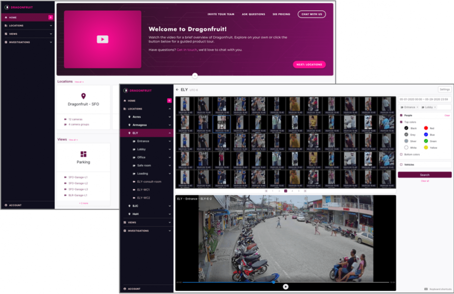Click the BJC location pin icon
Image resolution: width=454 pixels, height=294 pixels.
pos(129,206)
